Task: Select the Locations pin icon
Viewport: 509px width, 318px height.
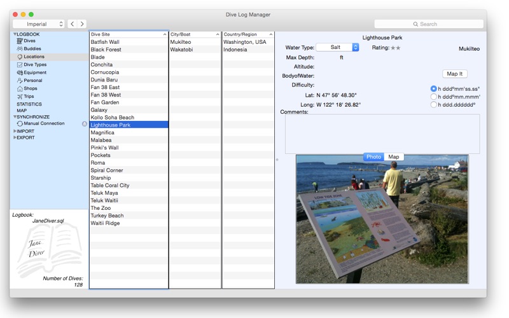Action: tap(20, 57)
